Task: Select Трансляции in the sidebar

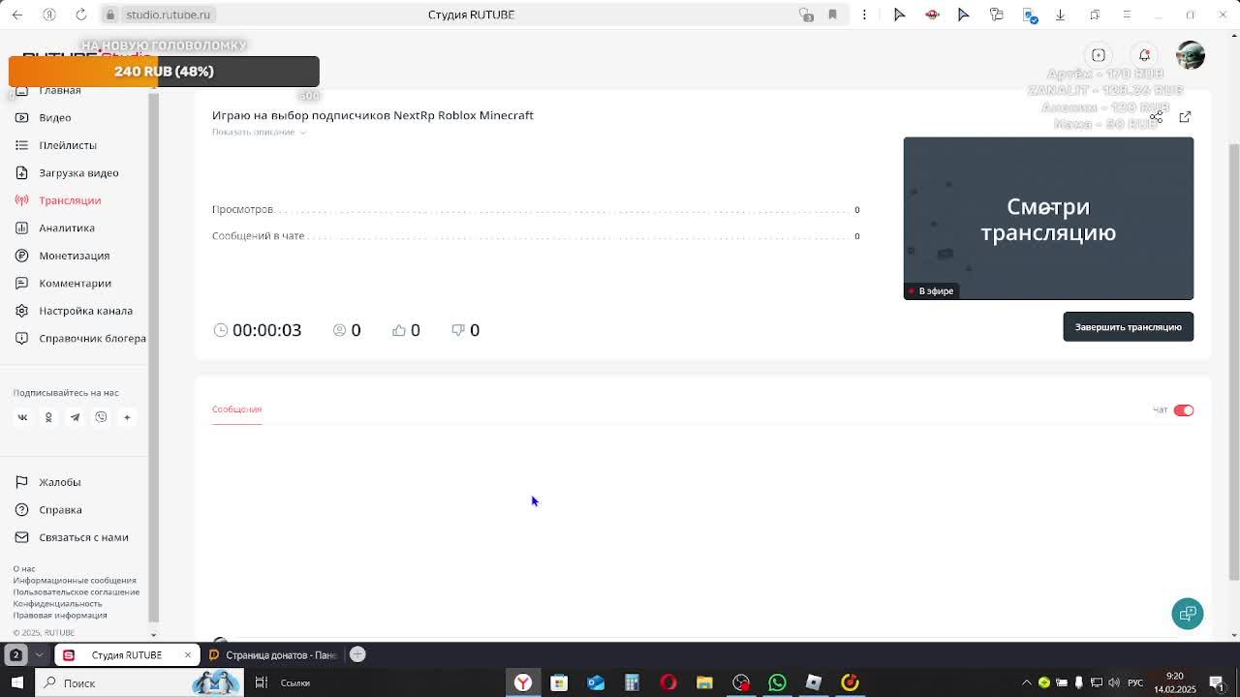Action: click(70, 200)
